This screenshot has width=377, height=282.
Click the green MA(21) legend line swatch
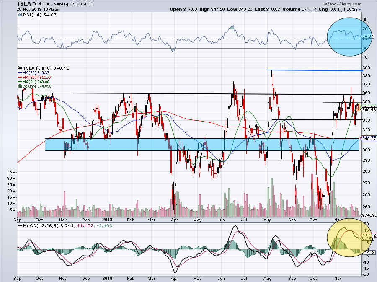(20, 82)
